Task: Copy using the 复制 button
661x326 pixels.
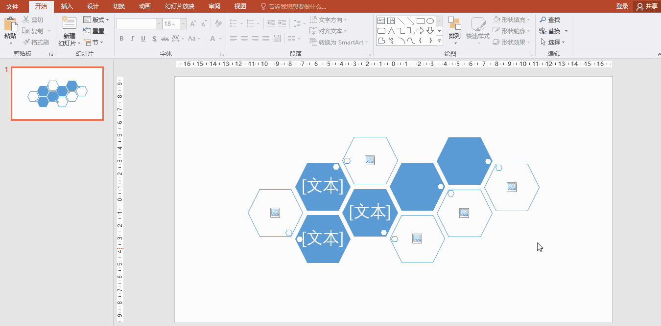Action: [33, 31]
